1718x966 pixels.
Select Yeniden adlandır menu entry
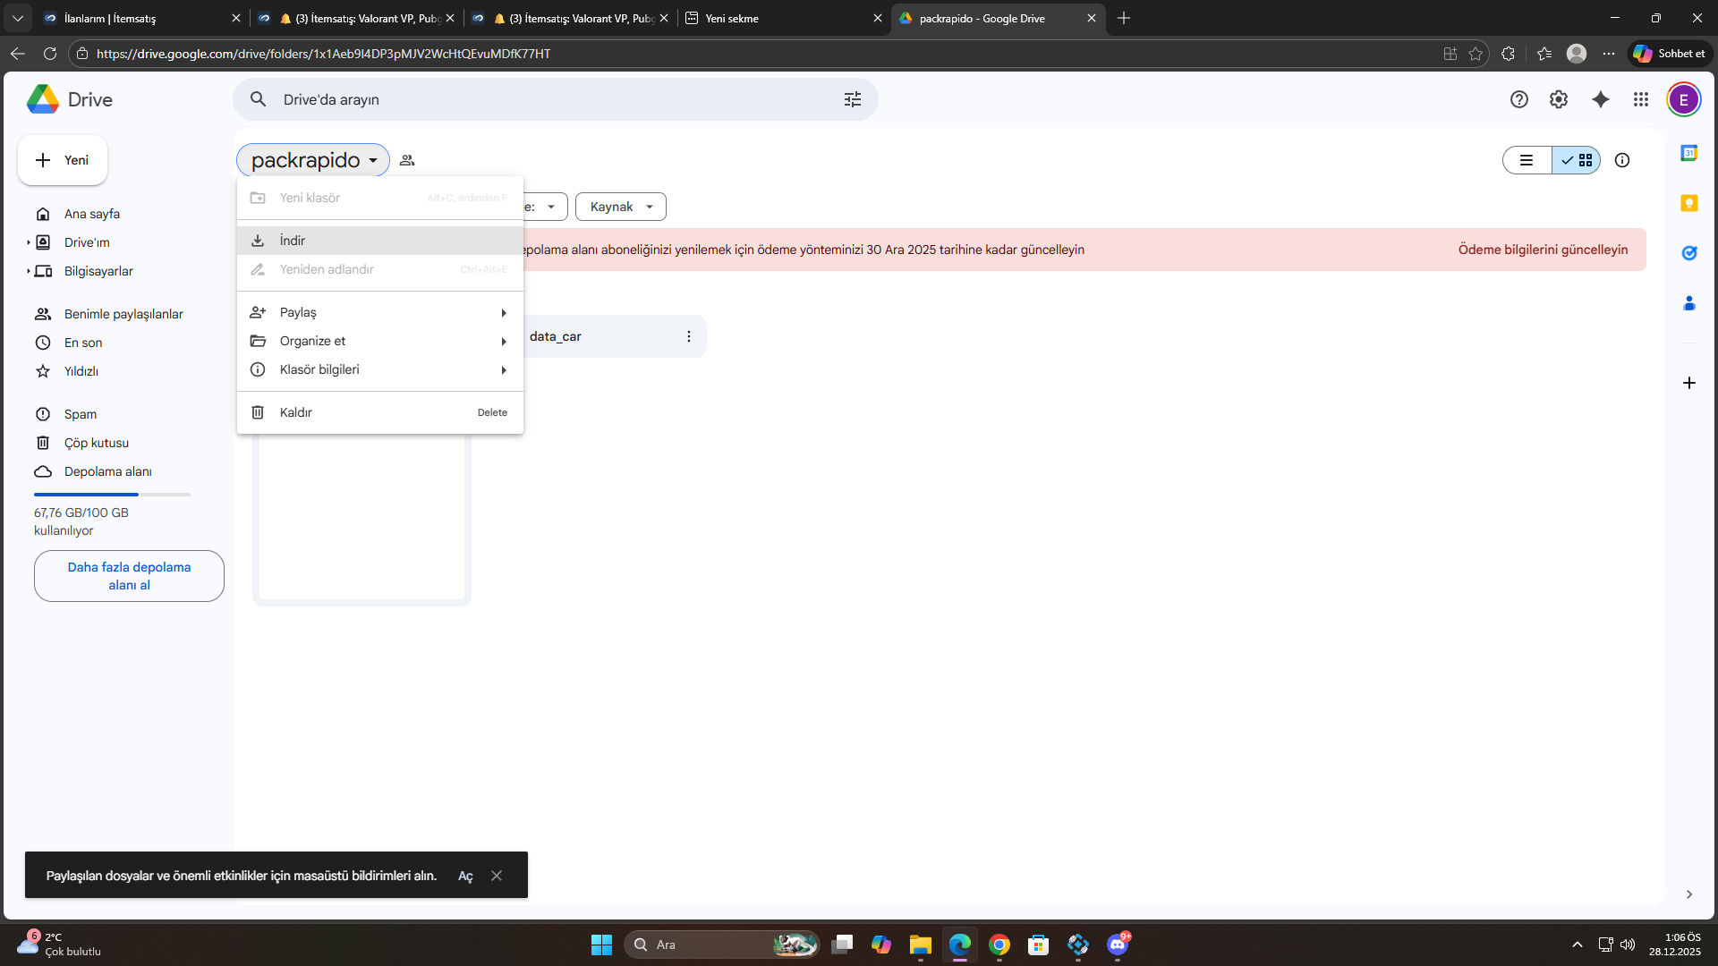(380, 269)
